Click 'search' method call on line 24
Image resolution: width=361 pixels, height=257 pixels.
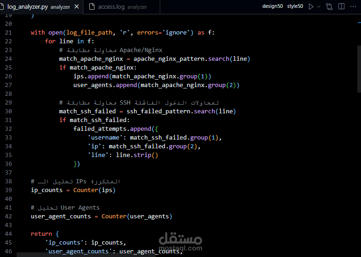point(219,59)
